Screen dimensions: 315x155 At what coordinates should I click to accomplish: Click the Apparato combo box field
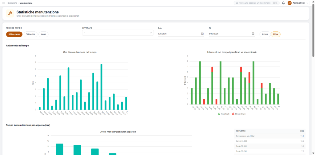[x=118, y=33]
